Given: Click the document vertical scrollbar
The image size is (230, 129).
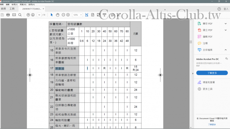Looking at the screenshot, I should point(191,42).
